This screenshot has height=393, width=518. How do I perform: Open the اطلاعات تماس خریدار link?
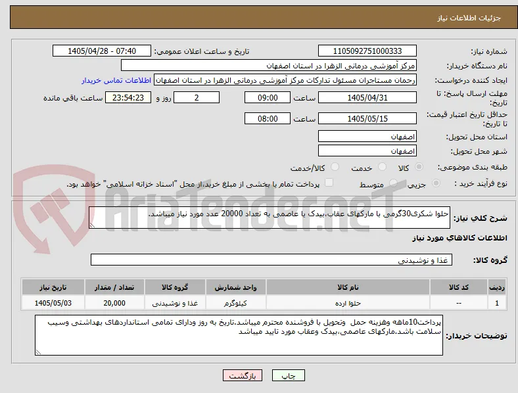tap(116, 80)
